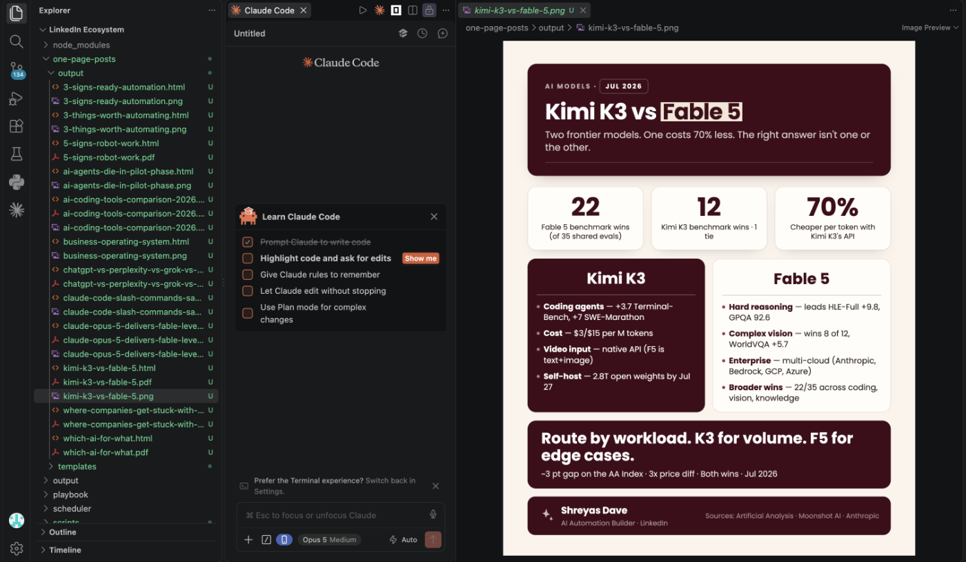The height and width of the screenshot is (562, 966).
Task: Open the Python view in activity bar
Action: 17,182
